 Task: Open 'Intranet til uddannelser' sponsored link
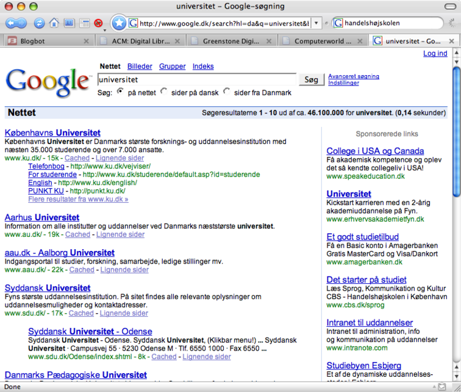tap(370, 322)
